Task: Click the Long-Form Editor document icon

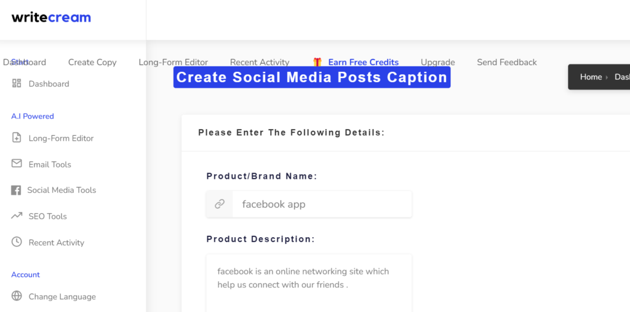Action: (x=17, y=138)
